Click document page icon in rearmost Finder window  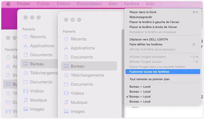[x=8, y=75]
